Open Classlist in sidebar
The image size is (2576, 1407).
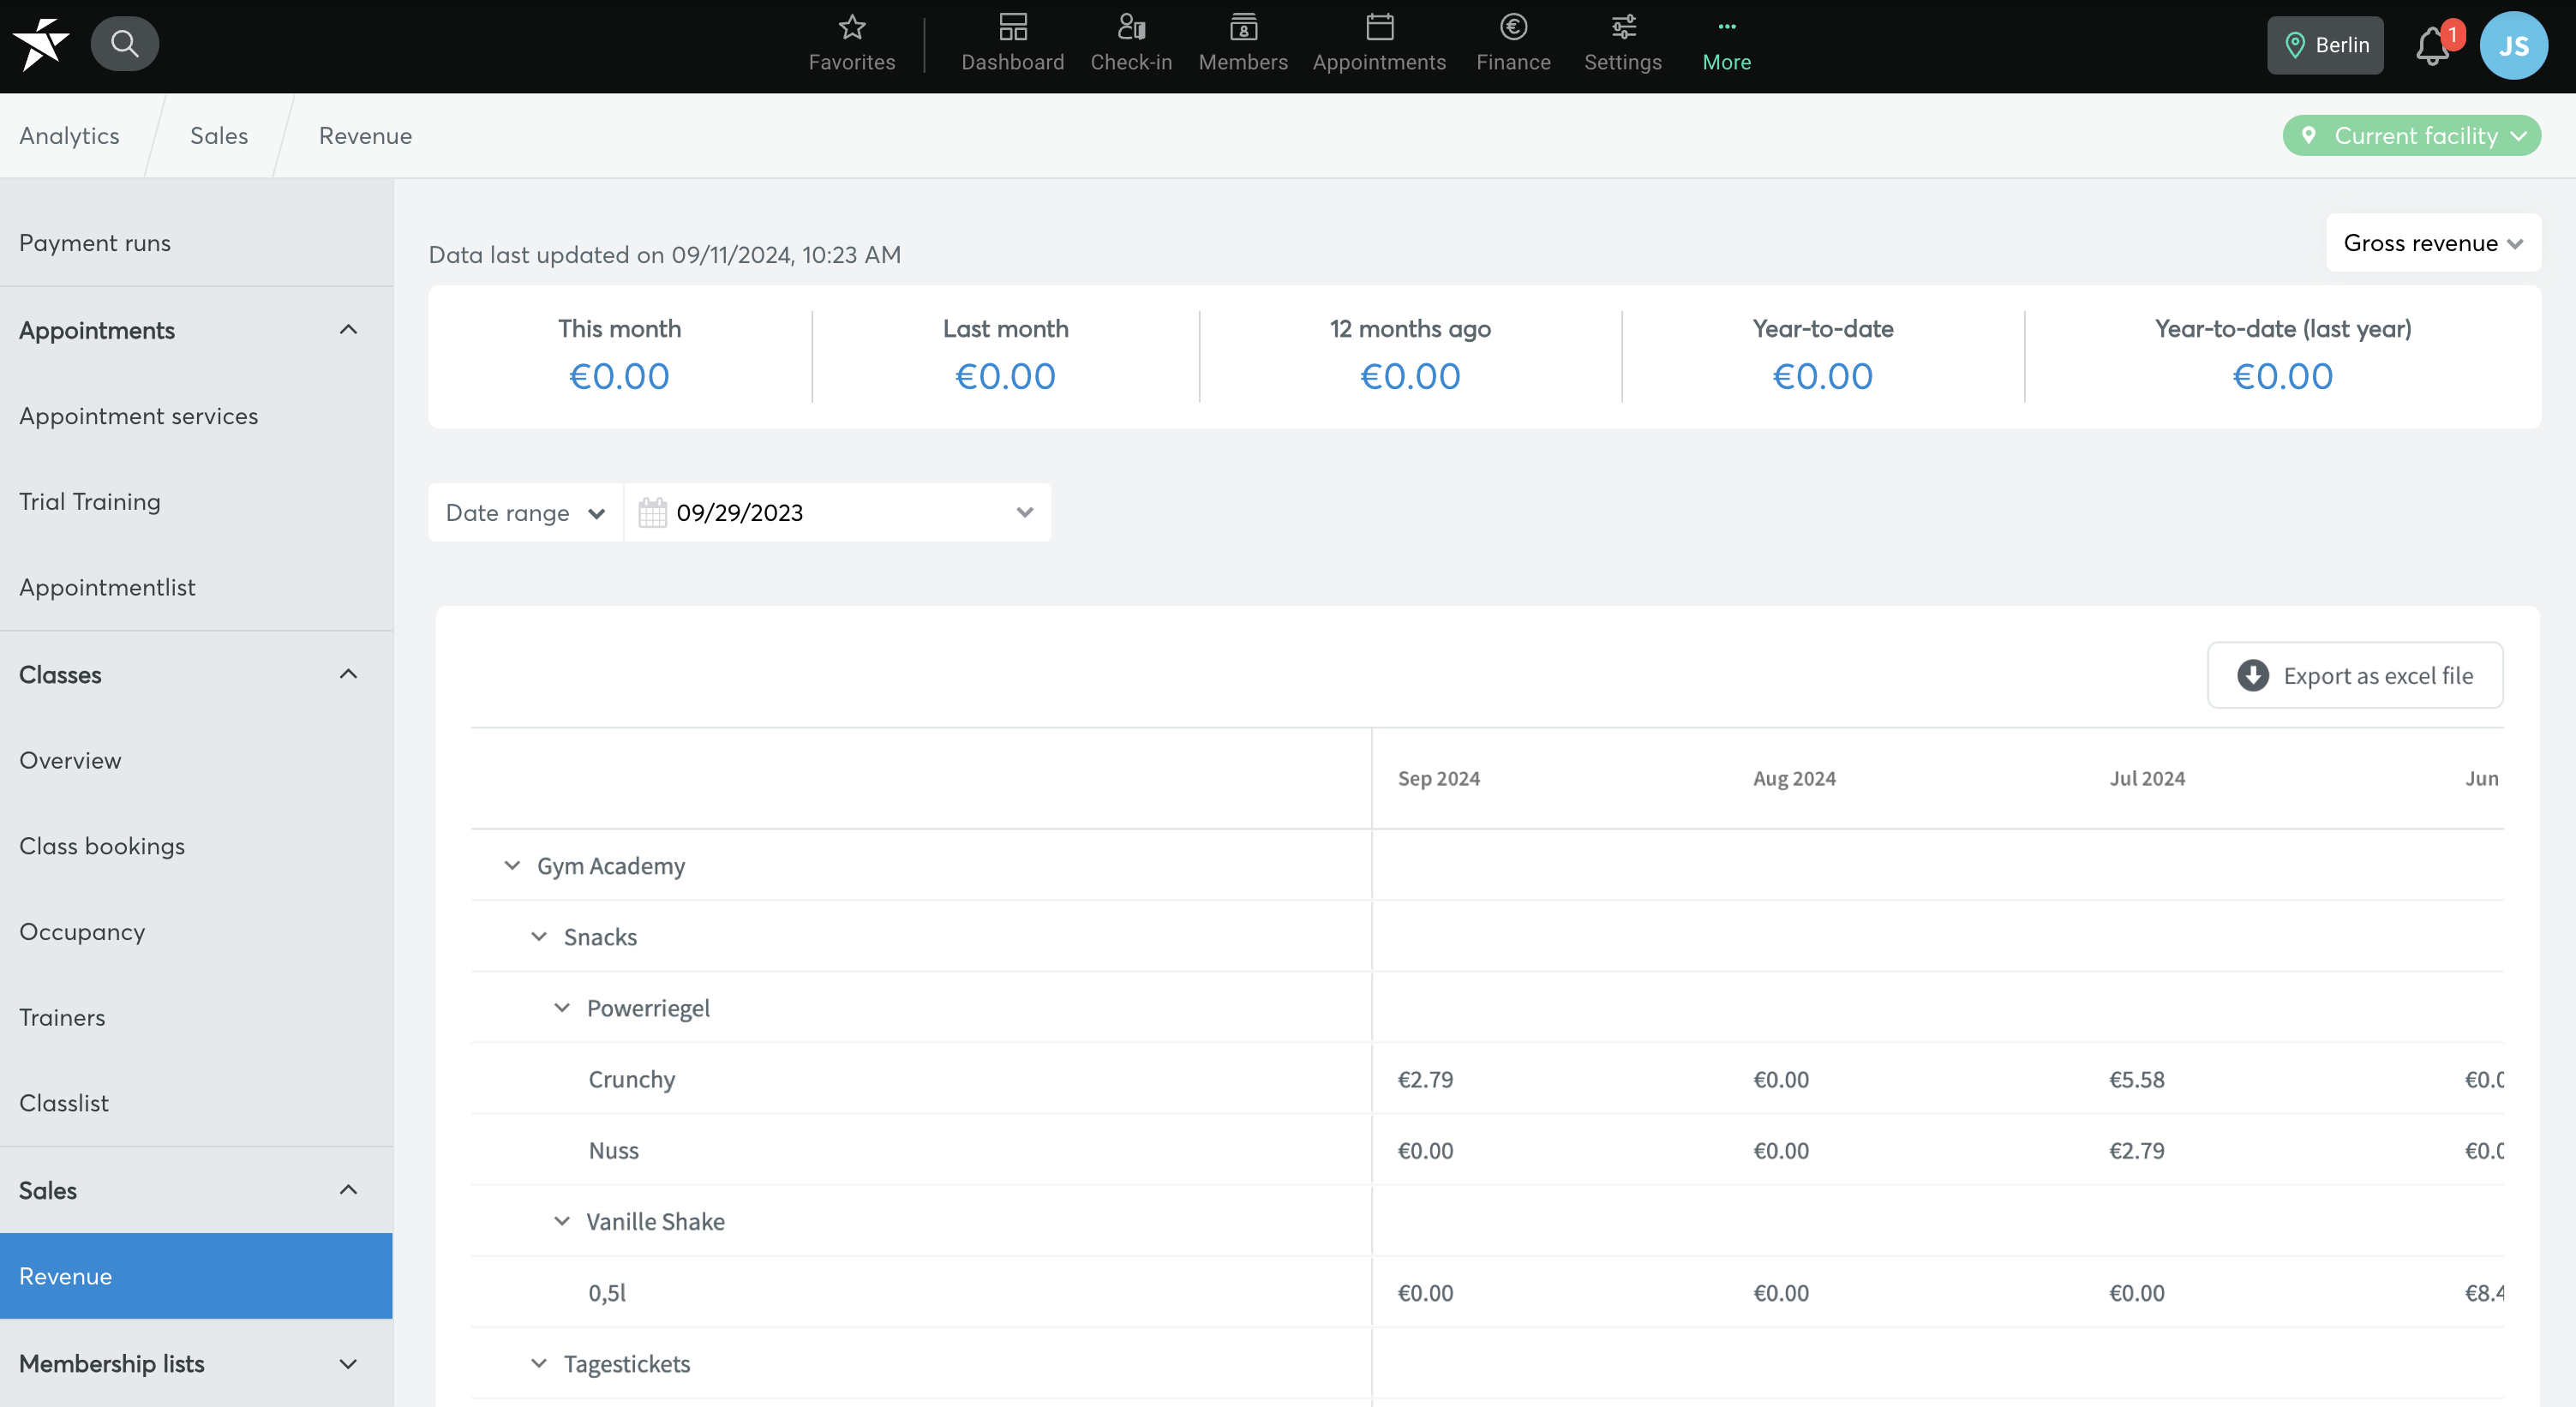point(196,1103)
